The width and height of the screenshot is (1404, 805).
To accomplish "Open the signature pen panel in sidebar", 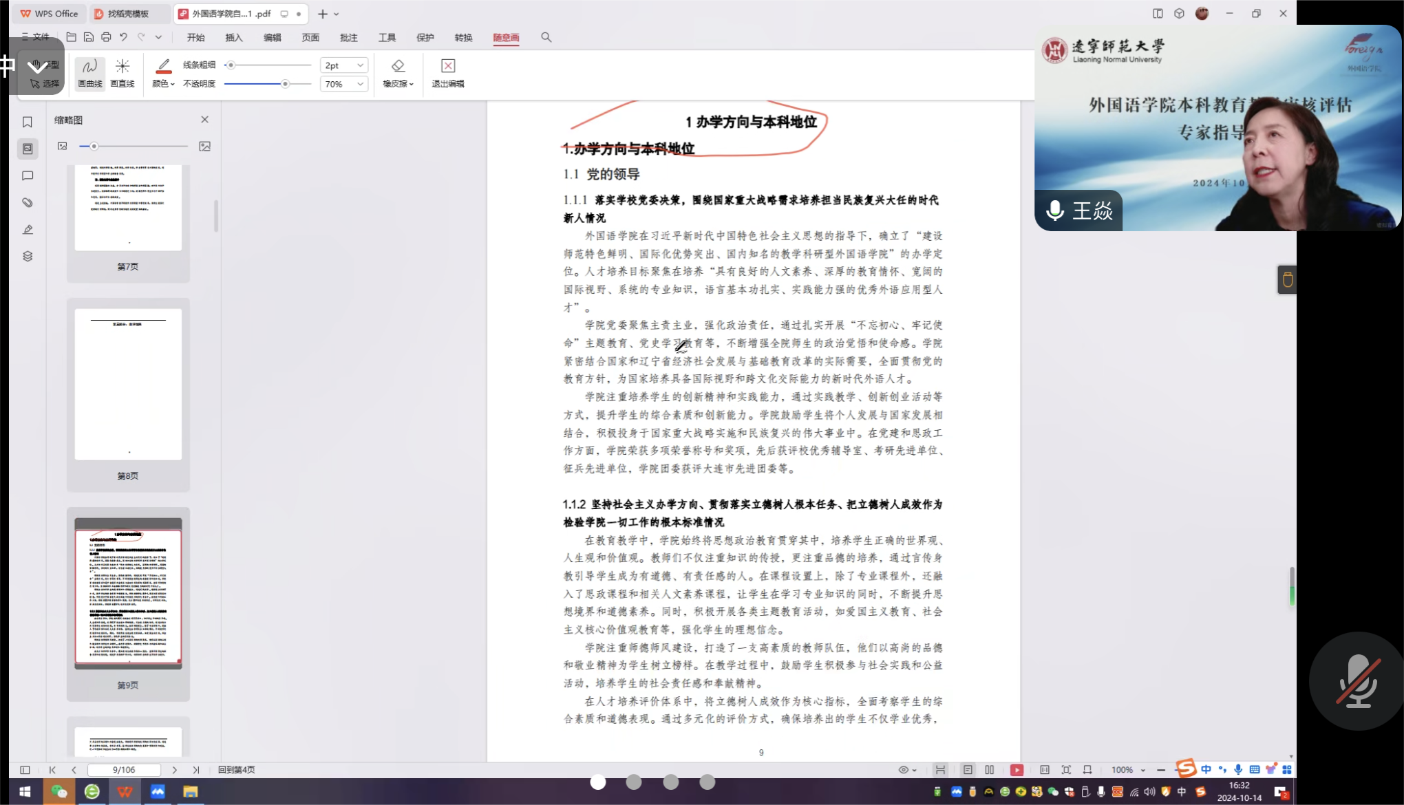I will coord(28,229).
